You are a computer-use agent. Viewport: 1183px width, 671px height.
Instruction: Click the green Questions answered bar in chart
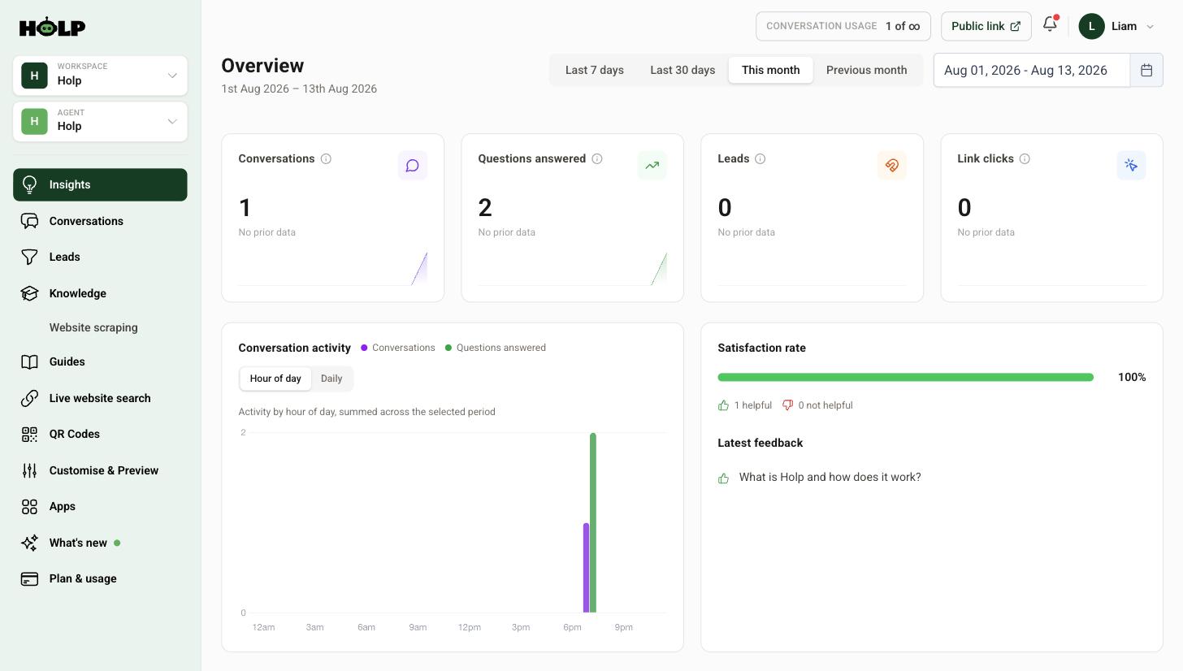[x=593, y=522]
